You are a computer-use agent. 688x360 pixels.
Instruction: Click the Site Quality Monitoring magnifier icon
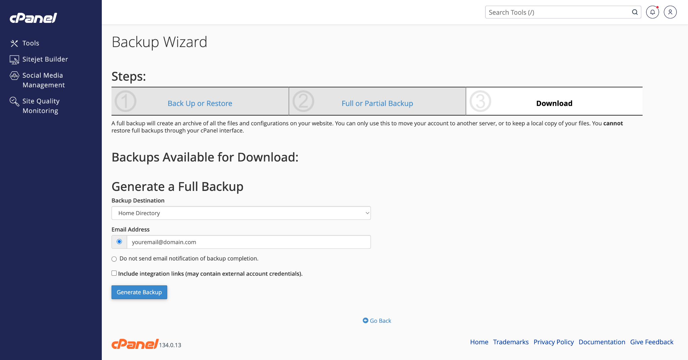coord(14,101)
